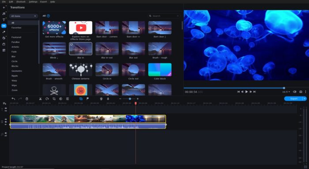Select the Circle in transition thumbnail
The height and width of the screenshot is (169, 309).
coord(107,70)
